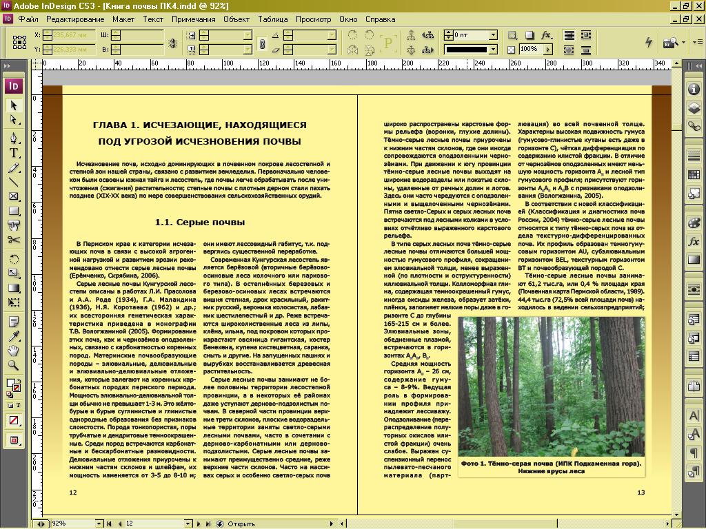The width and height of the screenshot is (706, 529).
Task: Open the Таблица menu
Action: point(273,19)
